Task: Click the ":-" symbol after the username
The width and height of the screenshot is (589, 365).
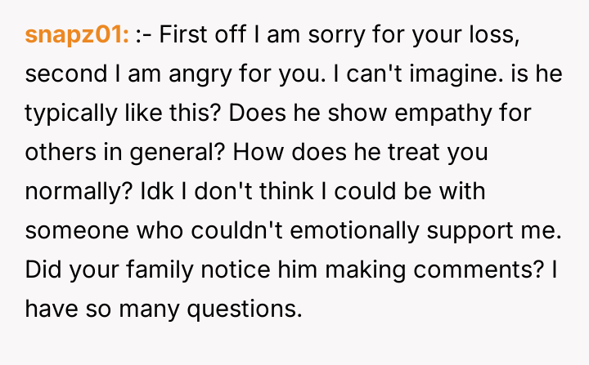Action: 146,34
